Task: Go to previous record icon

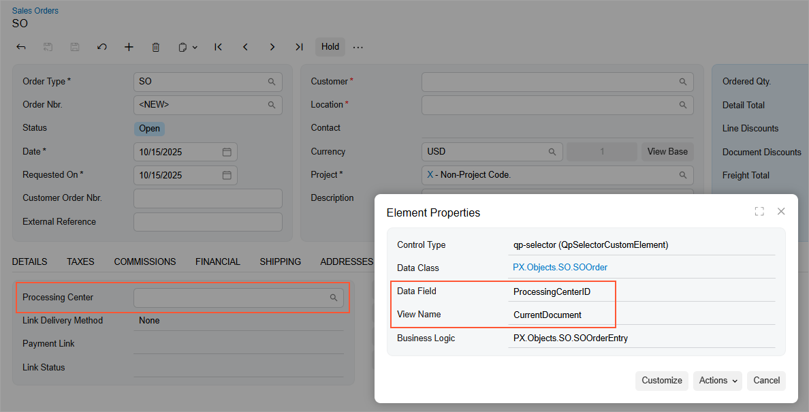Action: click(x=245, y=47)
